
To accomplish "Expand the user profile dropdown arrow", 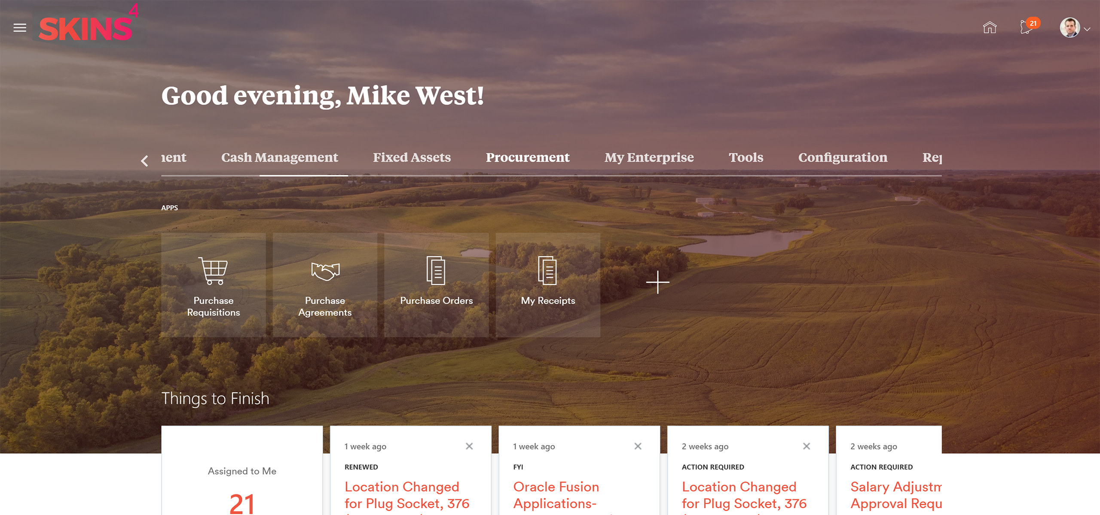I will pyautogui.click(x=1087, y=29).
